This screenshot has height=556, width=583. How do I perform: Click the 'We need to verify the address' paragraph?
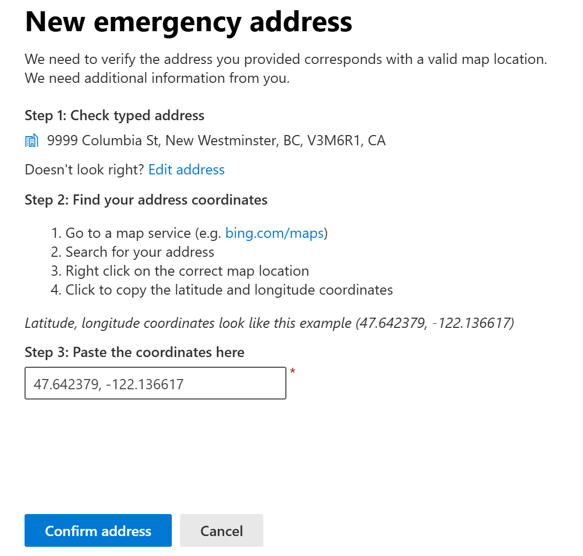(285, 59)
